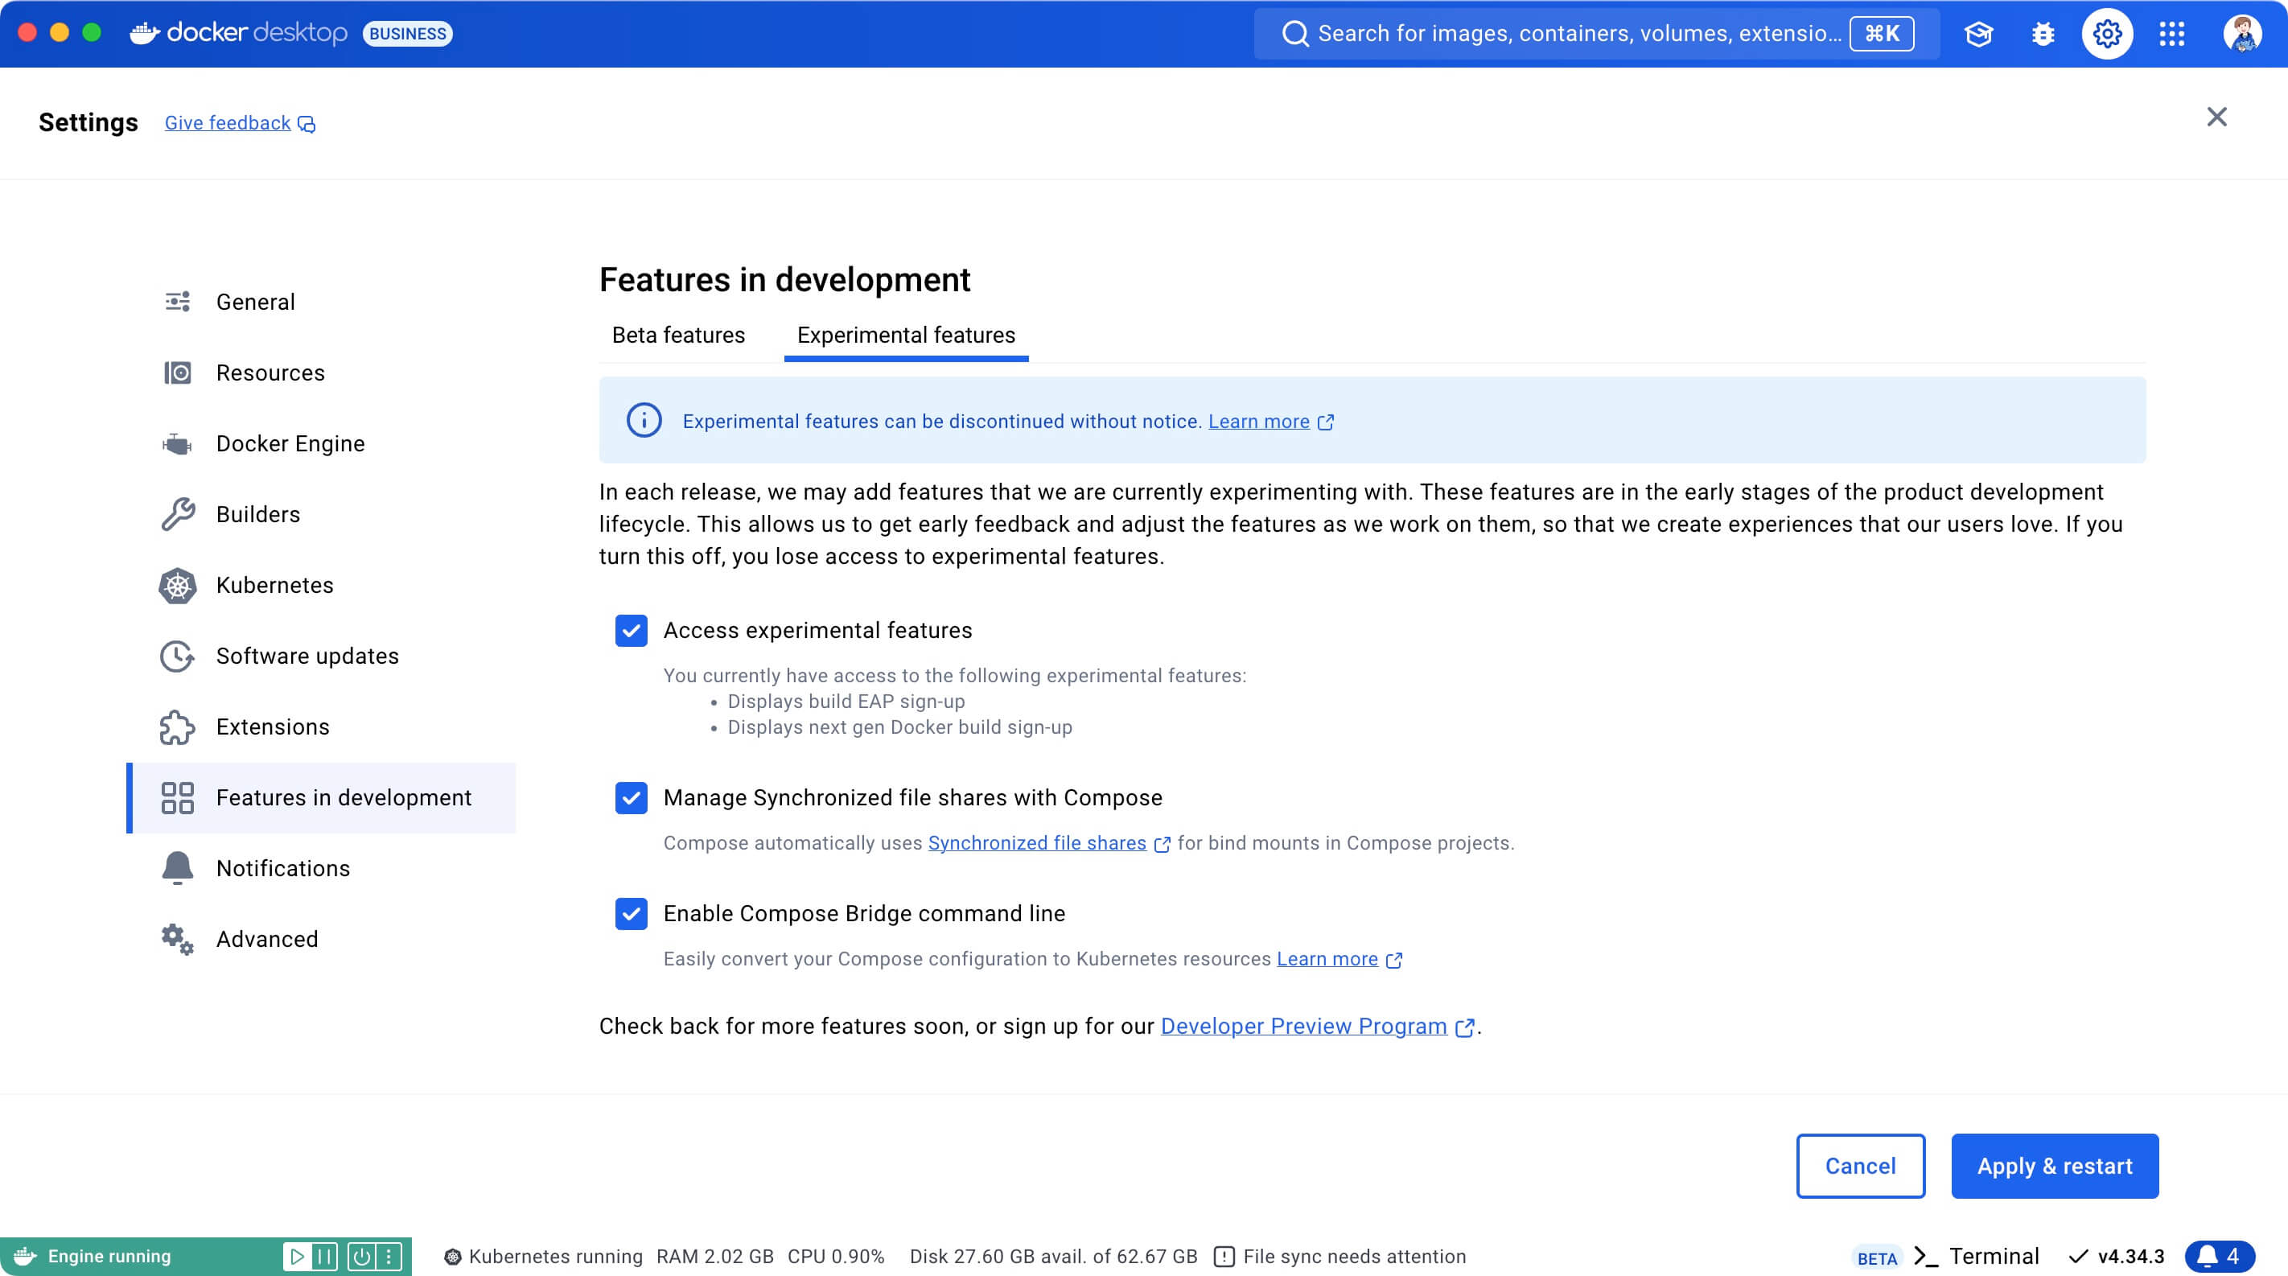
Task: Click the Software updates clock icon
Action: [x=178, y=657]
